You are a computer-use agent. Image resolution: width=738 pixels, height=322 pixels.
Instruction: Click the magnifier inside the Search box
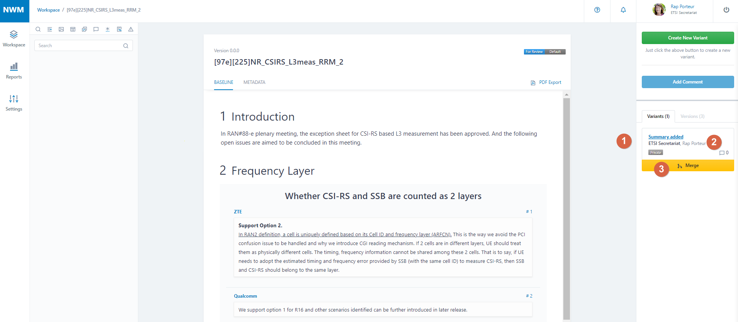126,46
